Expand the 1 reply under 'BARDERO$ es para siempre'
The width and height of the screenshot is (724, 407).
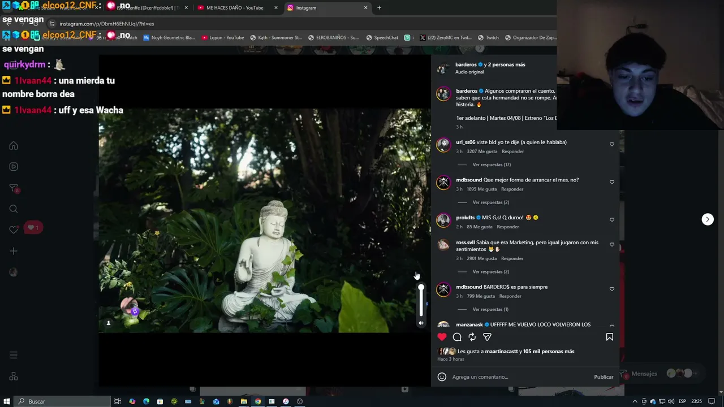pyautogui.click(x=490, y=310)
